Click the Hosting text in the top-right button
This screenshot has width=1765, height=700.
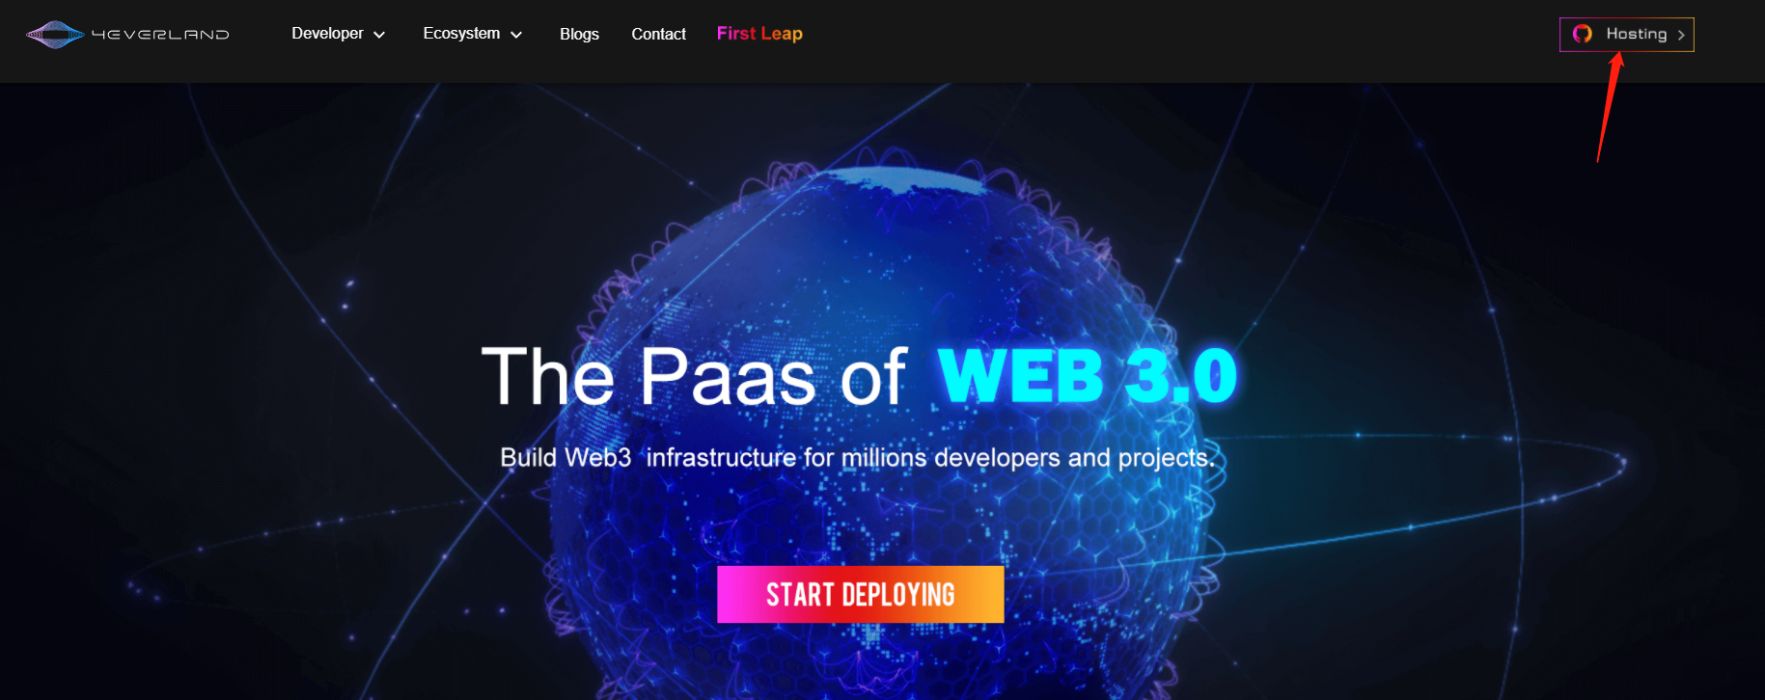(1636, 34)
